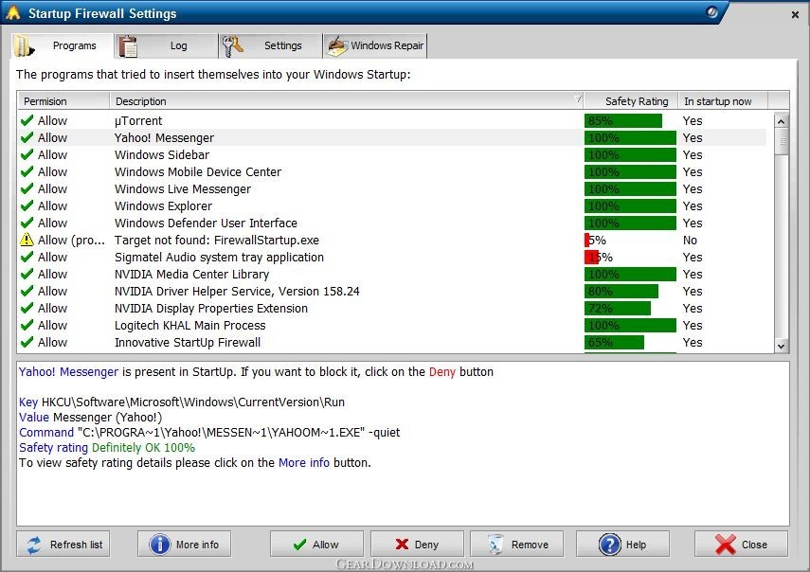810x572 pixels.
Task: Click the checkmark beside NVIDIA Driver Helper Service
Action: coord(27,291)
